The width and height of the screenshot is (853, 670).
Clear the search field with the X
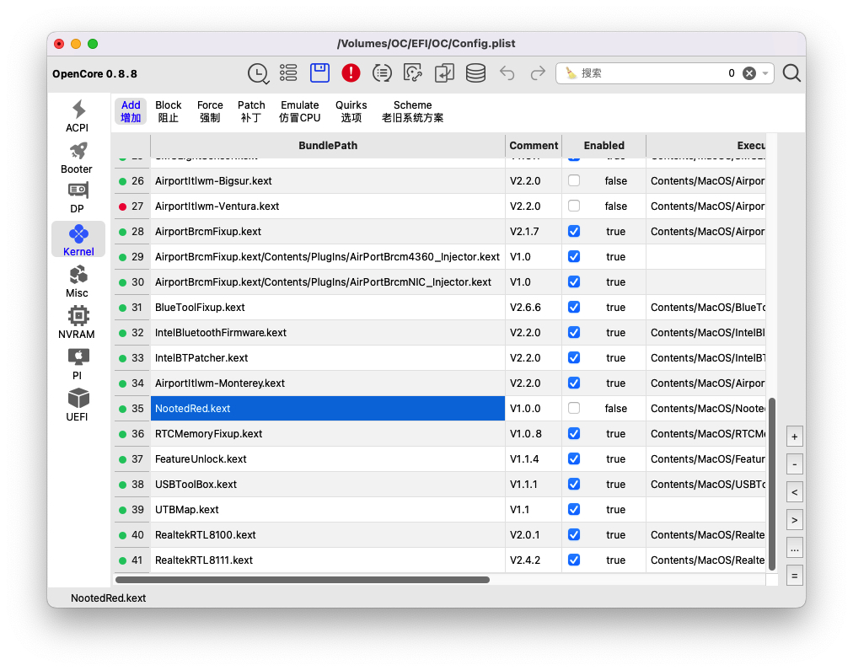coord(749,72)
